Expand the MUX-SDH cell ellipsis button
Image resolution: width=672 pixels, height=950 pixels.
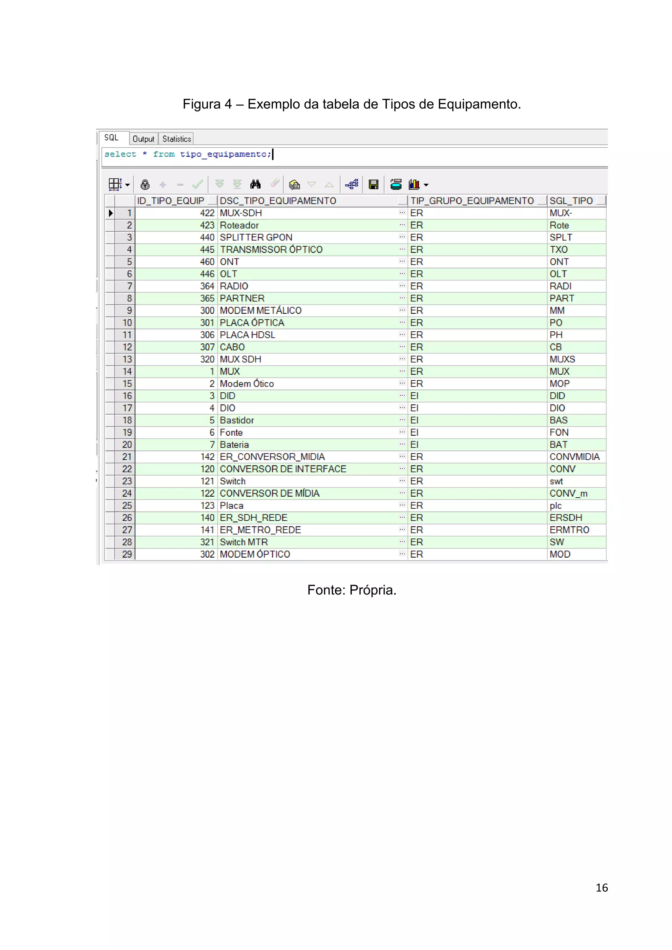pos(402,213)
